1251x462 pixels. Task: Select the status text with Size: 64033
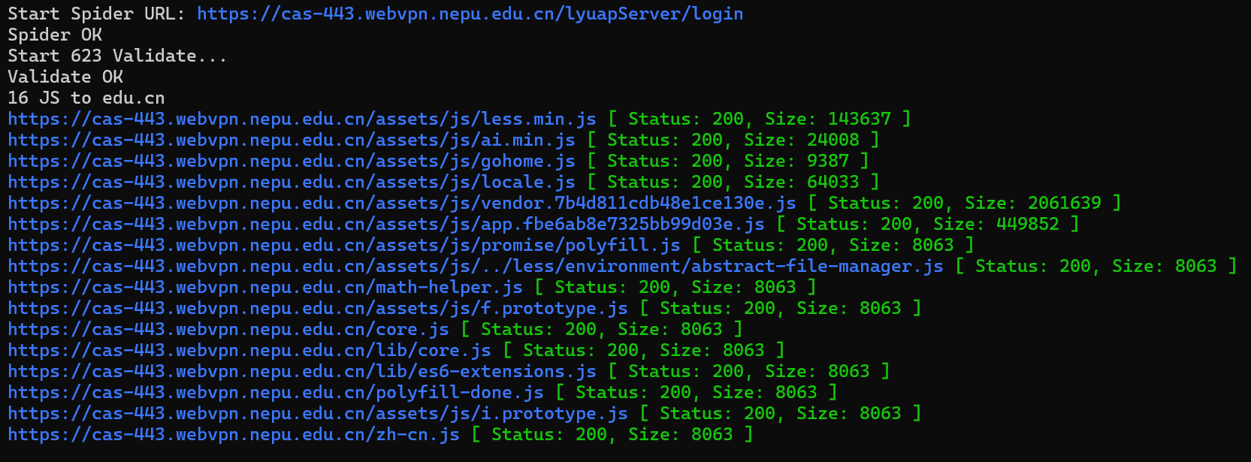point(733,183)
